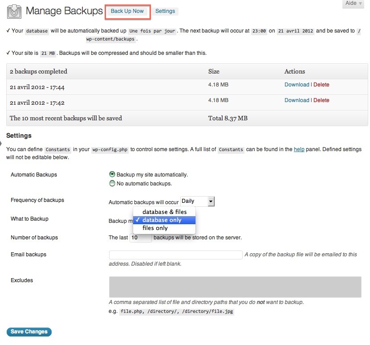Click the number of backups field

(x=141, y=238)
